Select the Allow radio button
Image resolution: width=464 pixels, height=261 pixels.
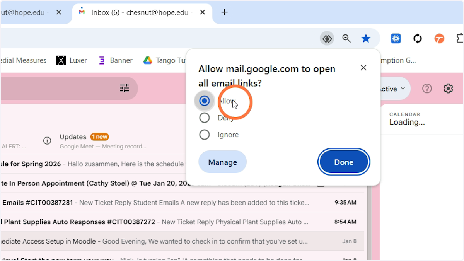click(205, 101)
